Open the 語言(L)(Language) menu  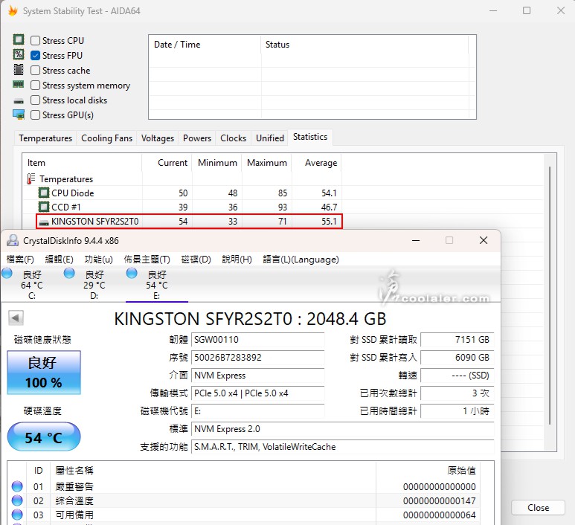tap(301, 260)
